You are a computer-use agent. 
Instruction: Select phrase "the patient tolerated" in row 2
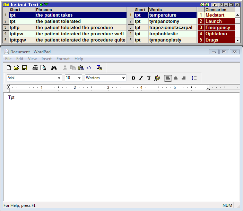click(81, 21)
